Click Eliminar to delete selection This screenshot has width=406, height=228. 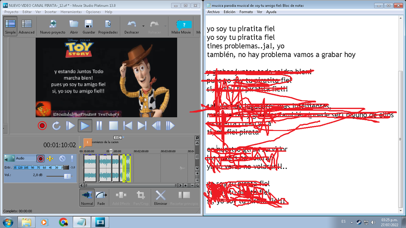160,198
